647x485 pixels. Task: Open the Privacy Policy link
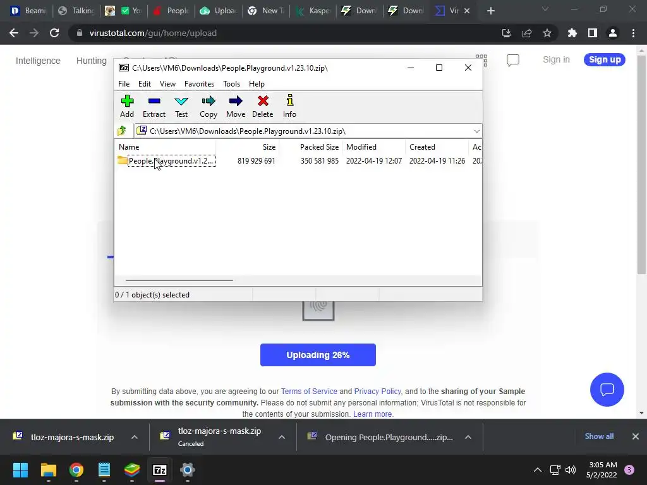pyautogui.click(x=377, y=392)
